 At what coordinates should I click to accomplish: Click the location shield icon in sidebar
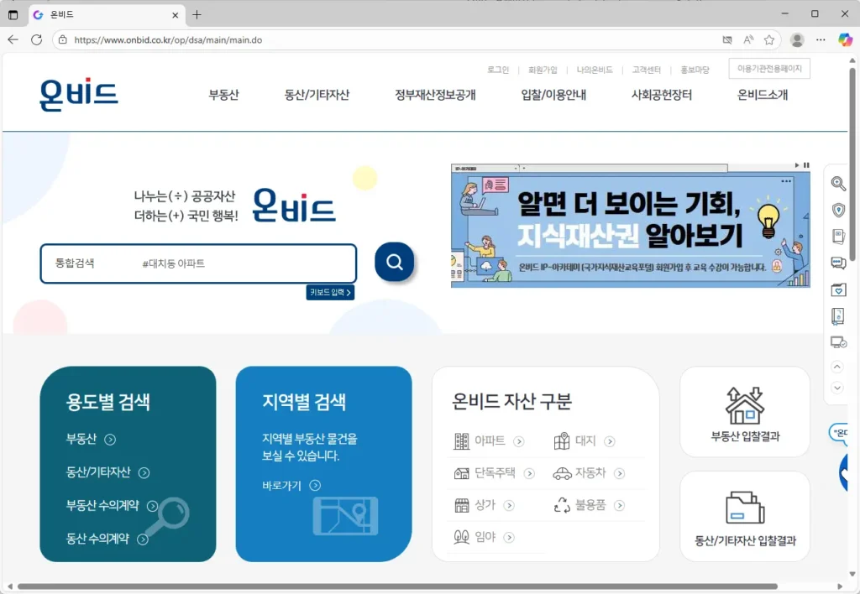[837, 210]
